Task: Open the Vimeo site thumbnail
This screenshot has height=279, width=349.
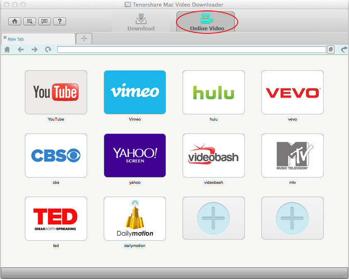Action: click(134, 92)
